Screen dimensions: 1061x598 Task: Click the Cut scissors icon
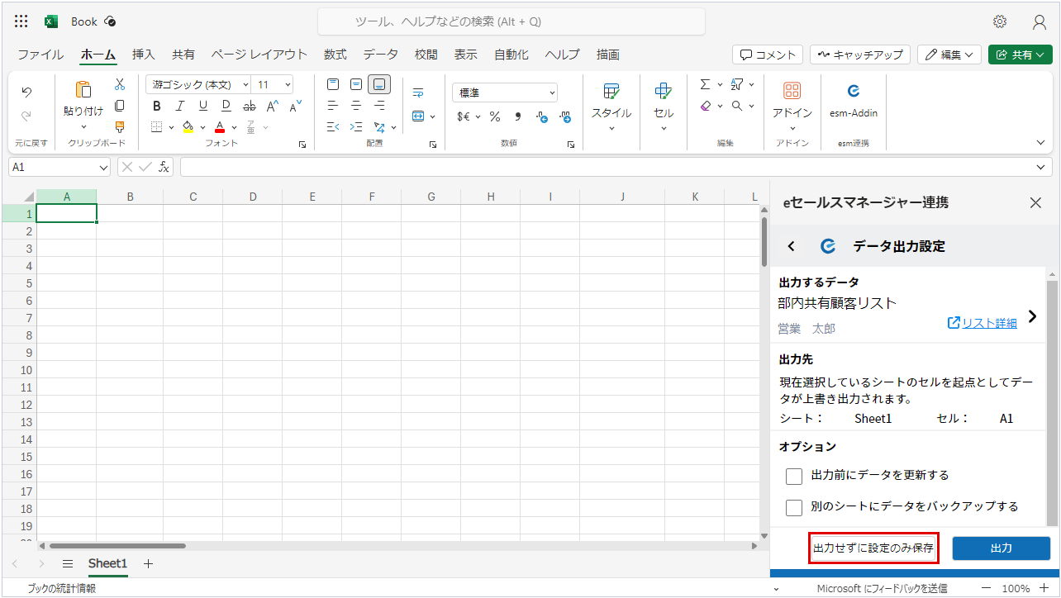(120, 84)
